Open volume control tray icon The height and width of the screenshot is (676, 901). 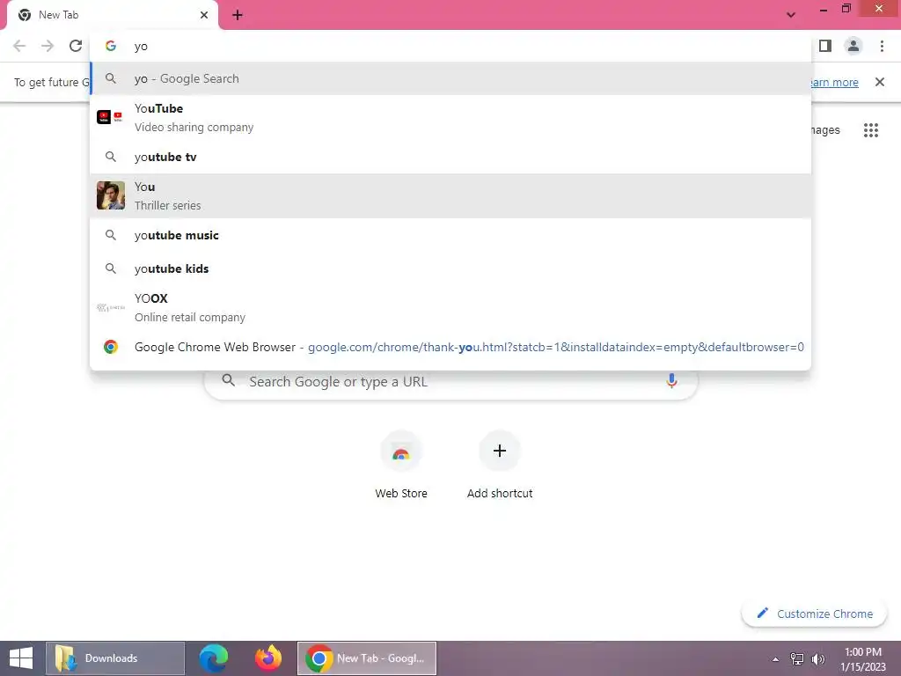(x=817, y=658)
